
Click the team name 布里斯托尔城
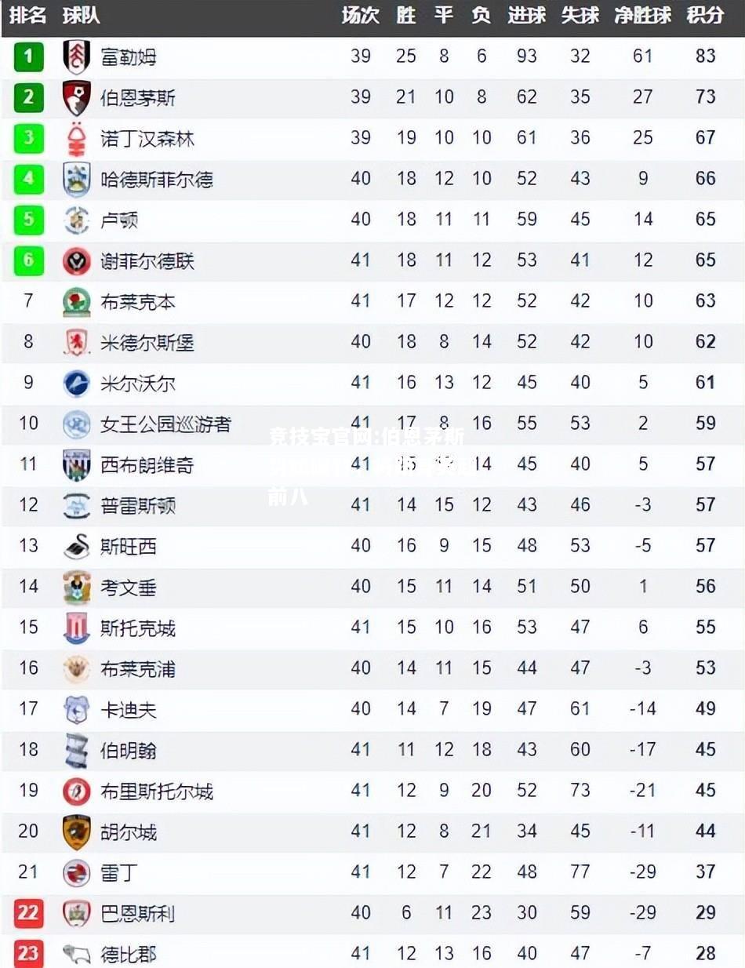click(157, 792)
